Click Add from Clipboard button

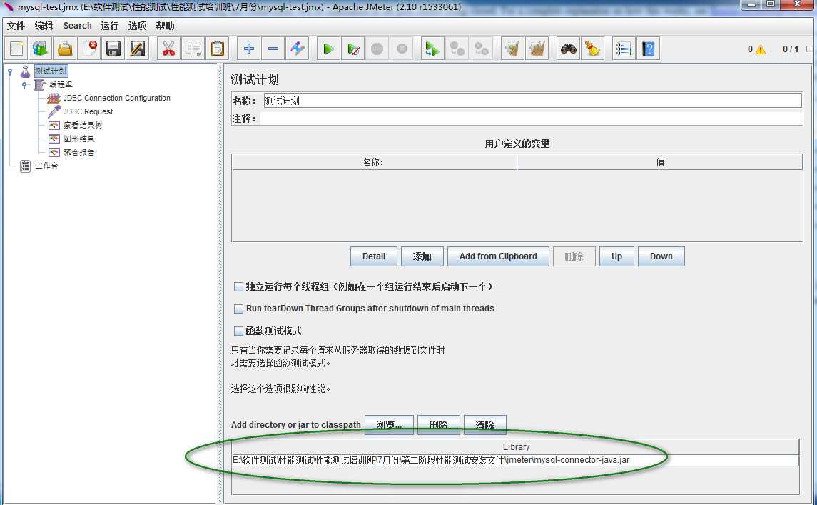click(x=498, y=256)
